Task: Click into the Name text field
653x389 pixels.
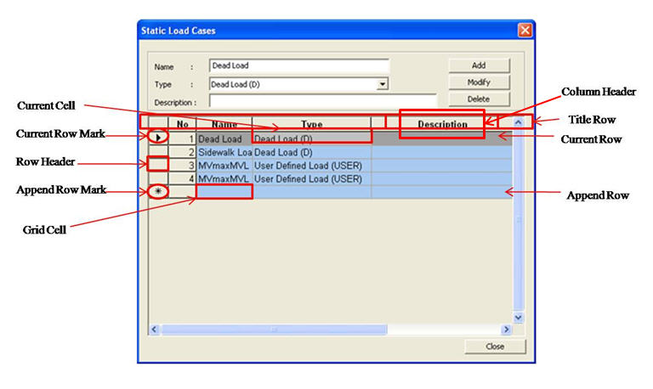Action: tap(298, 65)
